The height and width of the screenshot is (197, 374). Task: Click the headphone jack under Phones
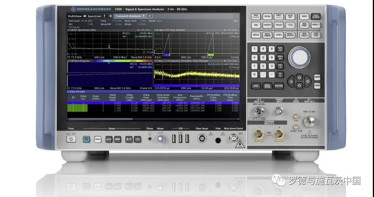(150, 139)
